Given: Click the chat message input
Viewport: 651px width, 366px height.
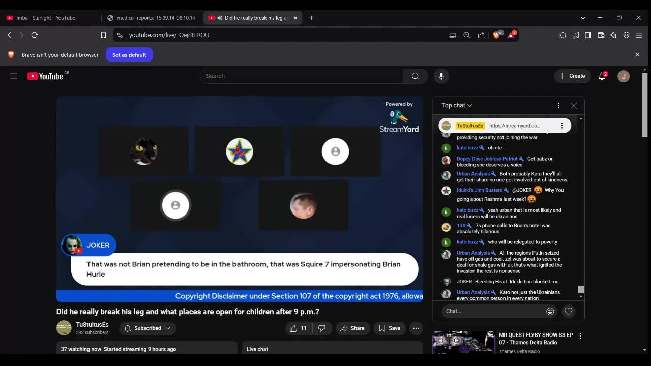Looking at the screenshot, I should click(492, 311).
